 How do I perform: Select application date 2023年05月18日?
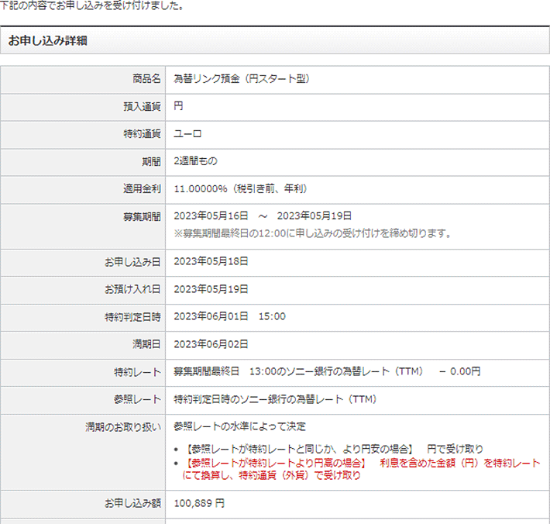click(211, 261)
